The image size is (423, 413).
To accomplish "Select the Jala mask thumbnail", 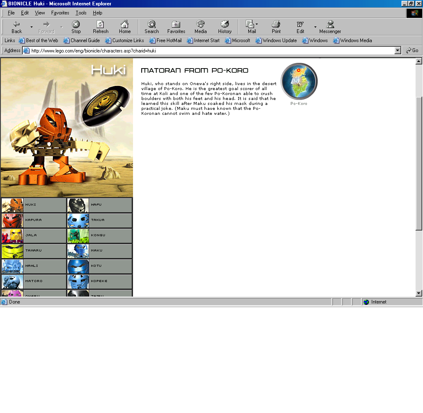I will click(x=12, y=236).
